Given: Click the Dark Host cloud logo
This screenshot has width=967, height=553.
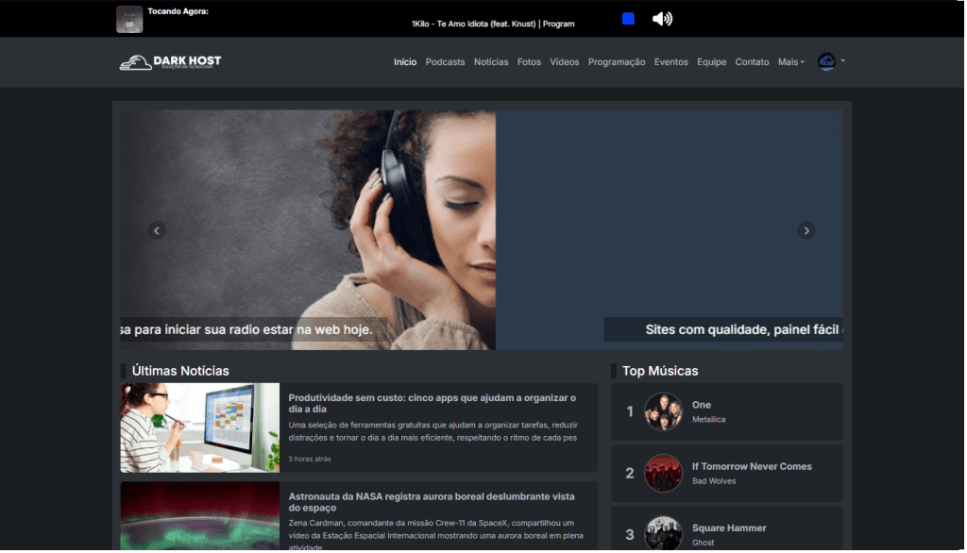Looking at the screenshot, I should click(170, 62).
